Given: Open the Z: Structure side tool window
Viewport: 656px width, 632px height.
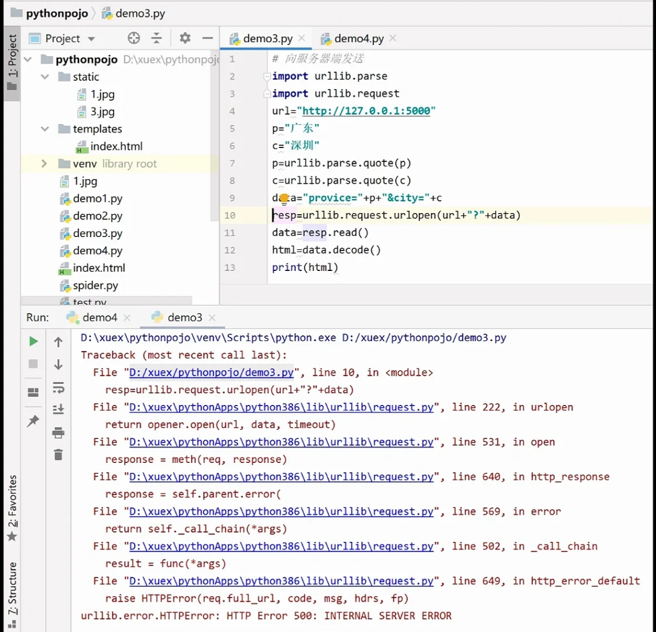Looking at the screenshot, I should coord(12,595).
